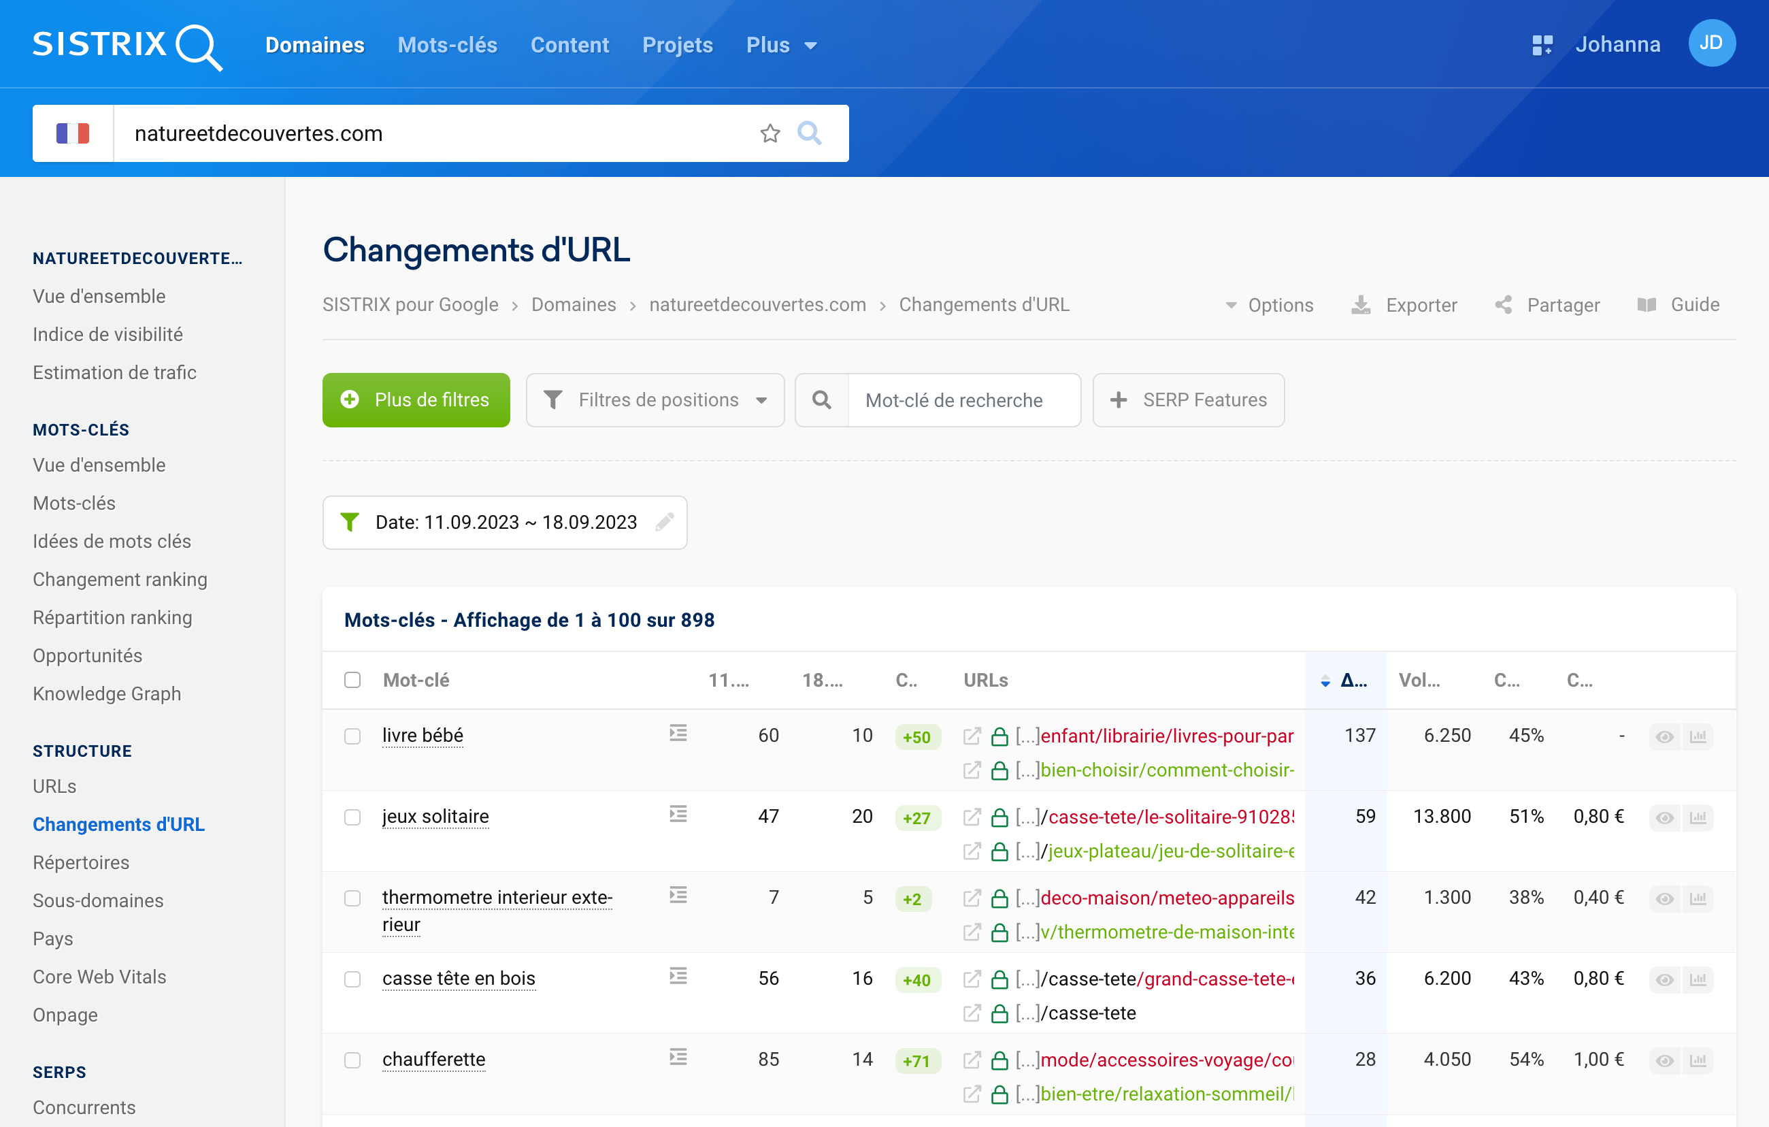This screenshot has height=1127, width=1769.
Task: Switch to the Domaines tab
Action: [x=314, y=46]
